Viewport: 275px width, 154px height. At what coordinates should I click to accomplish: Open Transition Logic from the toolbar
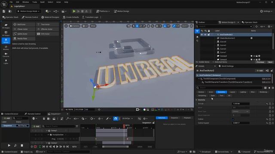coord(90,17)
